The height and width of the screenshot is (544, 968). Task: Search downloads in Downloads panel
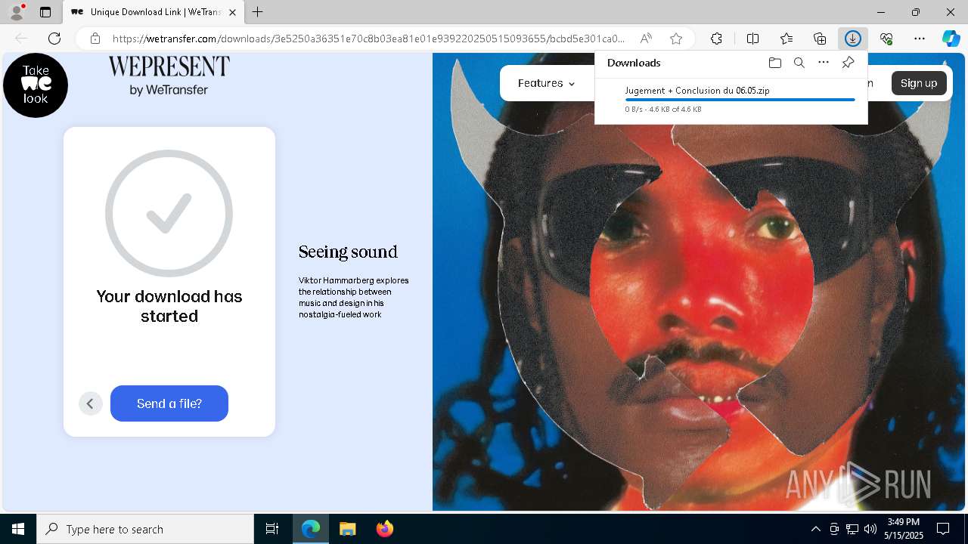799,63
